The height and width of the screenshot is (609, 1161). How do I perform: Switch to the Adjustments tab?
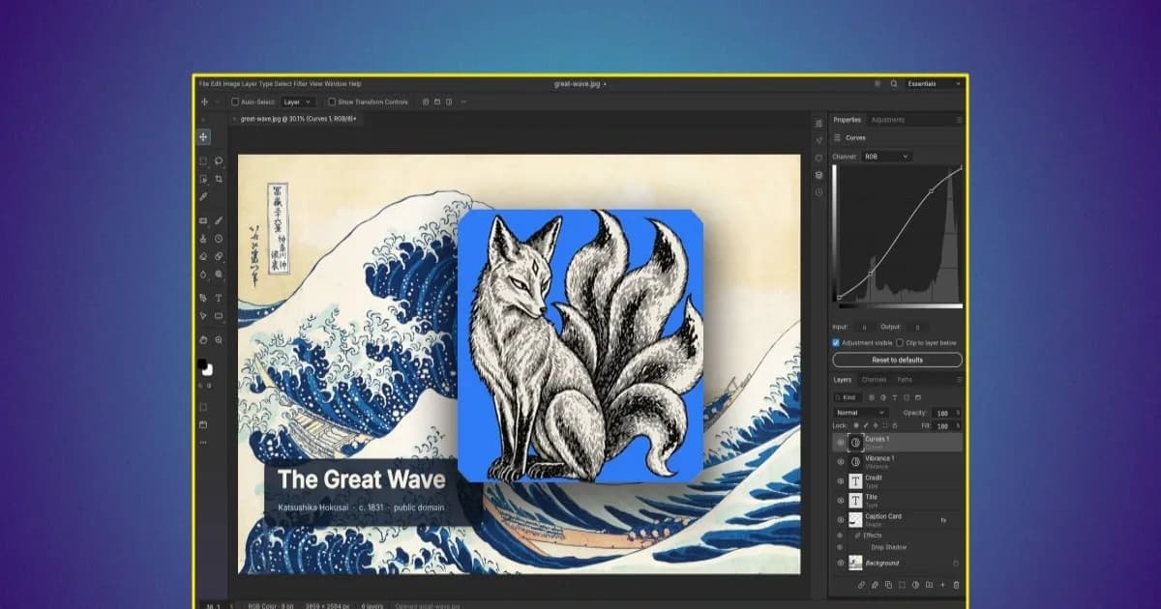(888, 120)
